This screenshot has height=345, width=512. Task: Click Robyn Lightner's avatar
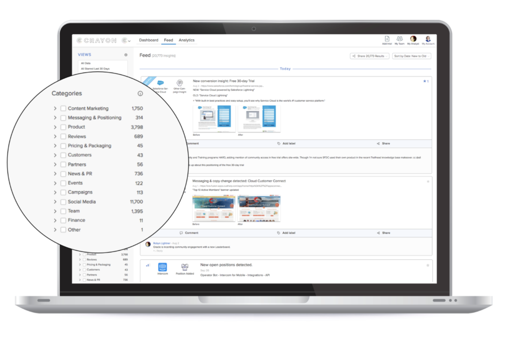(x=148, y=244)
